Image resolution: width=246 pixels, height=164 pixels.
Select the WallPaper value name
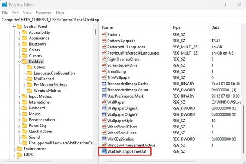tap(116, 102)
